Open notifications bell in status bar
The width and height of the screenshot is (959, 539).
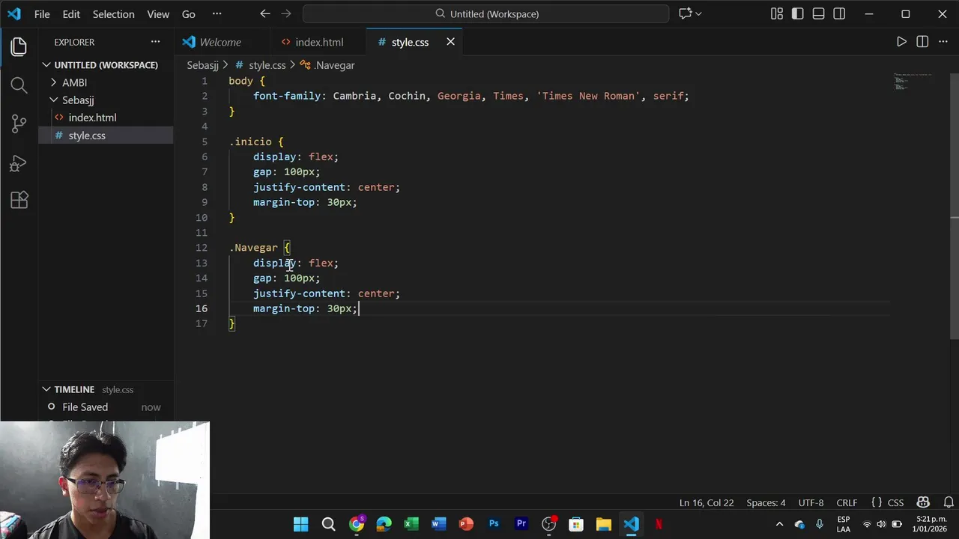949,502
